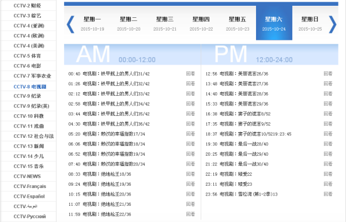Click 回看 for 01:26 铁甲舰上的男人们32/42

pos(190,84)
